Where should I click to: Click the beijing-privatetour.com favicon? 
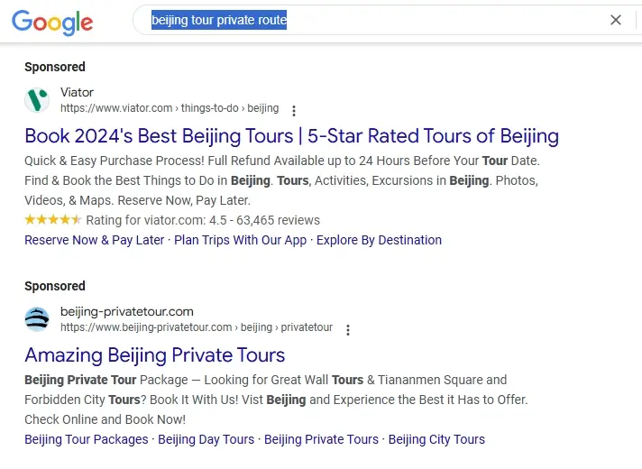37,319
